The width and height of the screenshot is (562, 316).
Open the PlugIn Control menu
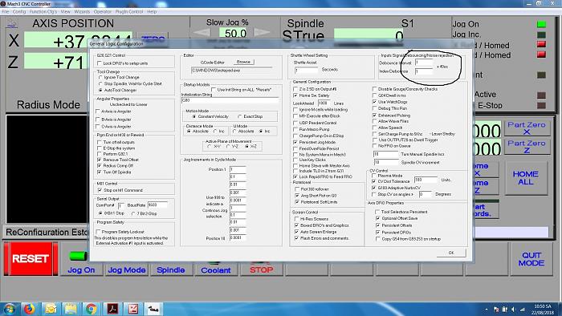129,12
